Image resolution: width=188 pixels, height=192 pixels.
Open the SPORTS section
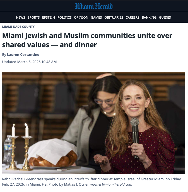click(33, 18)
